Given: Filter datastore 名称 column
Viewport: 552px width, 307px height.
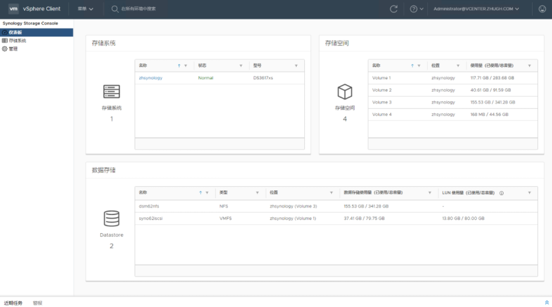Looking at the screenshot, I should point(207,193).
